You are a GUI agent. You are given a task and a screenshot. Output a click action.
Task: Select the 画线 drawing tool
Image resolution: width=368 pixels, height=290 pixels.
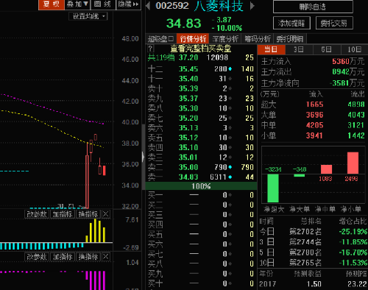tap(102, 4)
